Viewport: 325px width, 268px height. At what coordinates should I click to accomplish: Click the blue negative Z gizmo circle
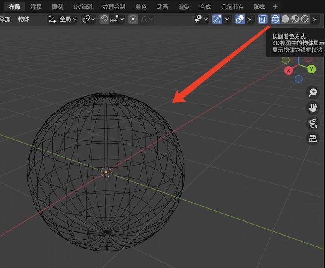299,79
